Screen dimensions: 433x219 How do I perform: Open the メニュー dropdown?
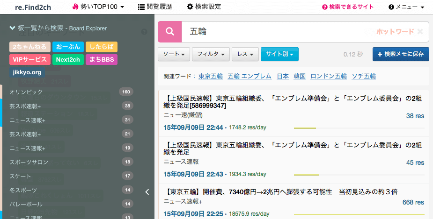pos(406,7)
